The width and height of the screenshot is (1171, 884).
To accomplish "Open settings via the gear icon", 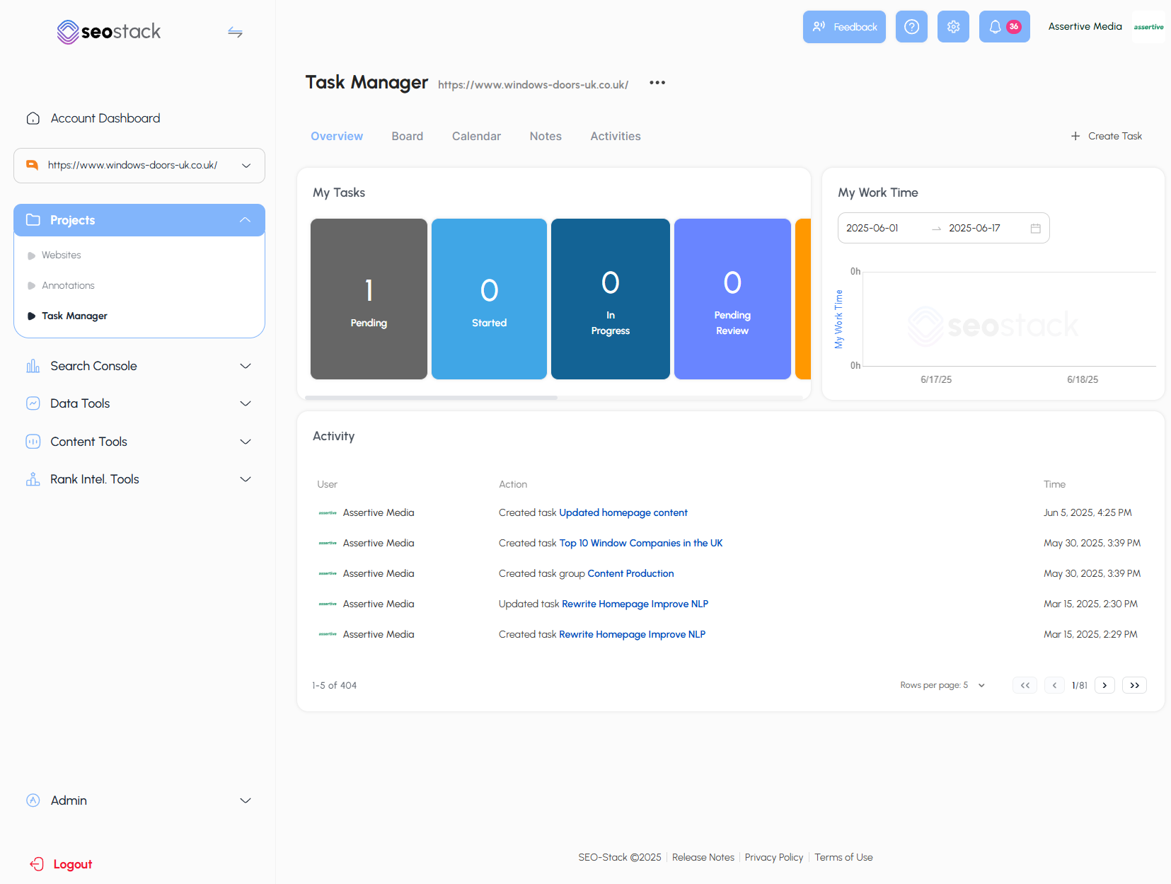I will pyautogui.click(x=953, y=26).
